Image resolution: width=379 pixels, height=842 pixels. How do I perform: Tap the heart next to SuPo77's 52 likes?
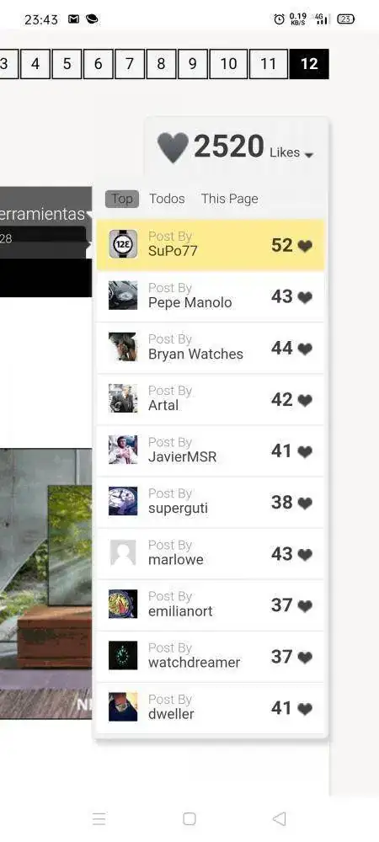tap(306, 246)
